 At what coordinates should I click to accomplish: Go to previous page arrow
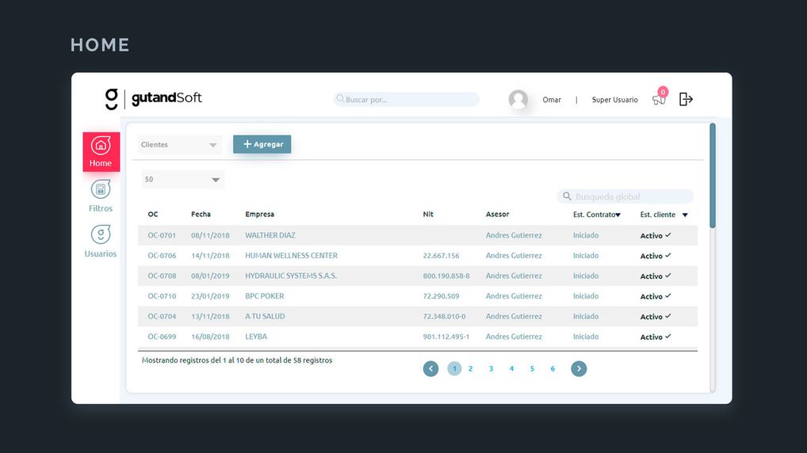coord(430,369)
